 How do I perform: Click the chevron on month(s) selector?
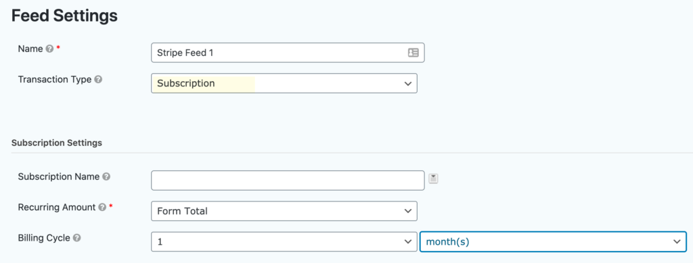[677, 242]
